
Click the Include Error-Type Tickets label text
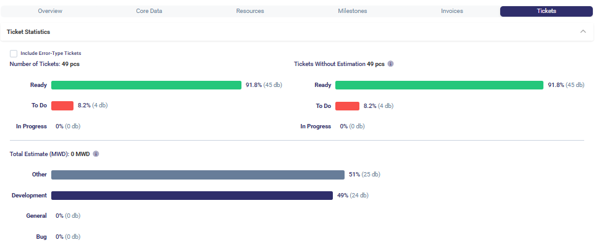[51, 54]
